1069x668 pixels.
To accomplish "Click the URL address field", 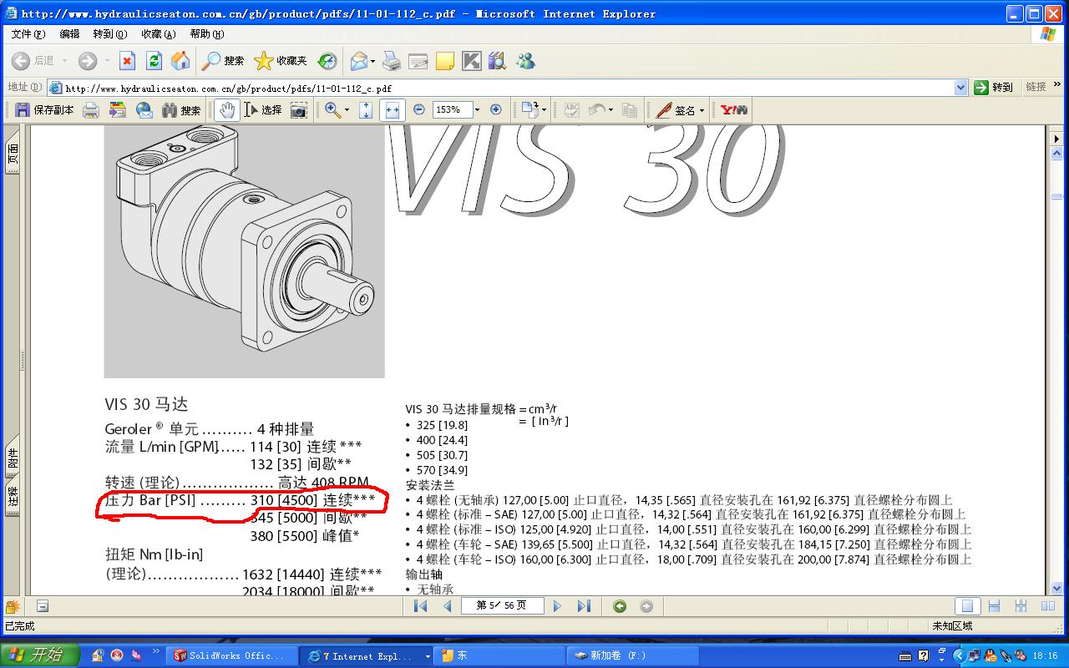I will 501,88.
